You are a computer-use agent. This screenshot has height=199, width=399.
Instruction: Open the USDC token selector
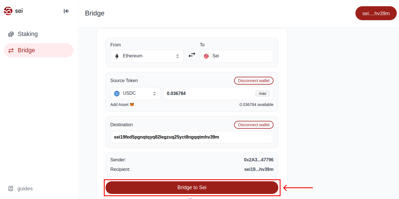[135, 94]
